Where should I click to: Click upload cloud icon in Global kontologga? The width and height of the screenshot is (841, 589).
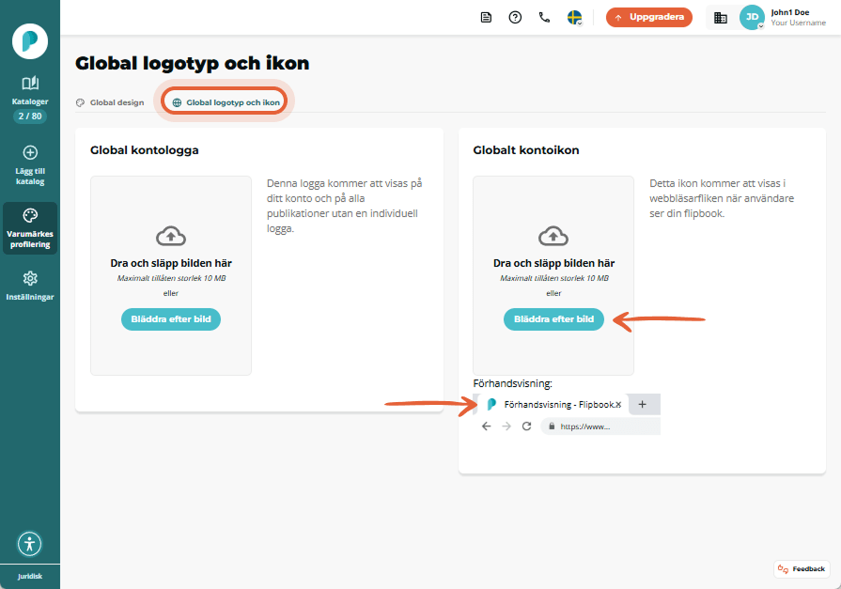(171, 236)
